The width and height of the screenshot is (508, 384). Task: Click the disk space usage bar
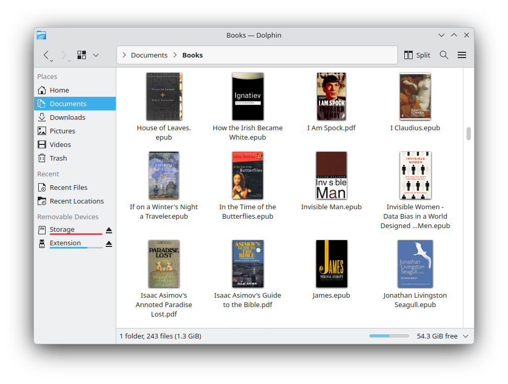coord(389,336)
